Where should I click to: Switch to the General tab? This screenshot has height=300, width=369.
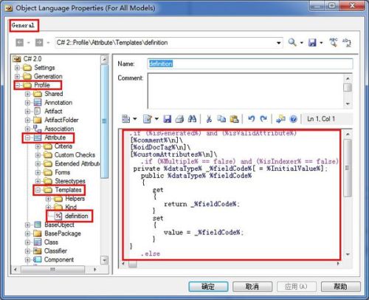point(23,25)
